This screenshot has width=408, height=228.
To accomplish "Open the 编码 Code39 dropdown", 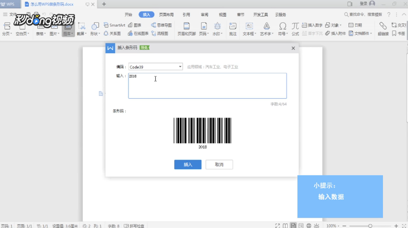I will (155, 67).
